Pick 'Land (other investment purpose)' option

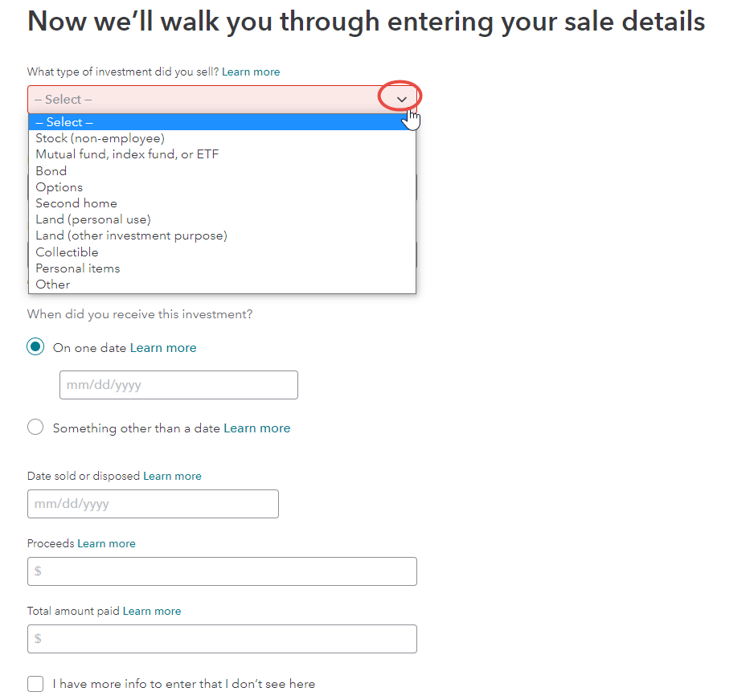[x=131, y=235]
